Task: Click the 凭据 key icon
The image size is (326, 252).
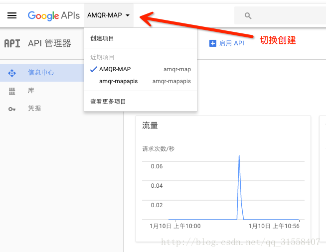Action: coord(12,109)
